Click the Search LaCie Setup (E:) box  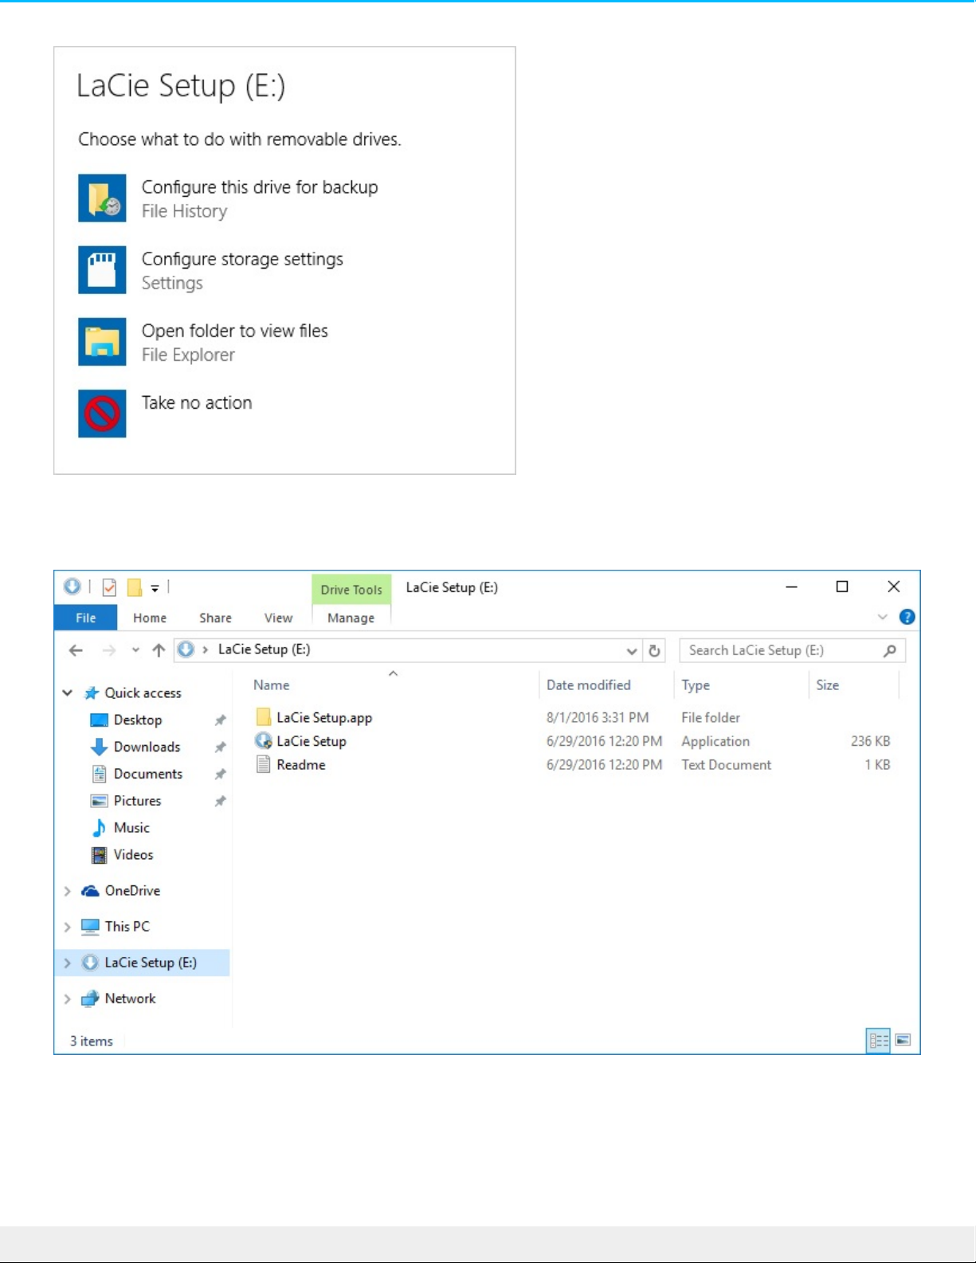click(792, 650)
